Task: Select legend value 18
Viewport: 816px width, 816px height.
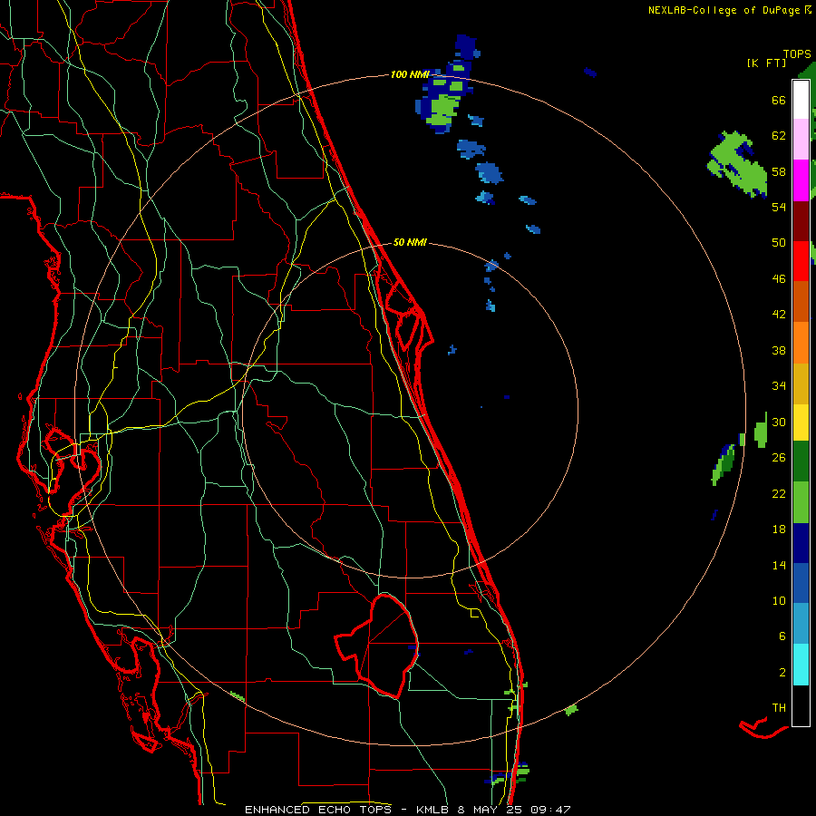Action: coord(779,529)
